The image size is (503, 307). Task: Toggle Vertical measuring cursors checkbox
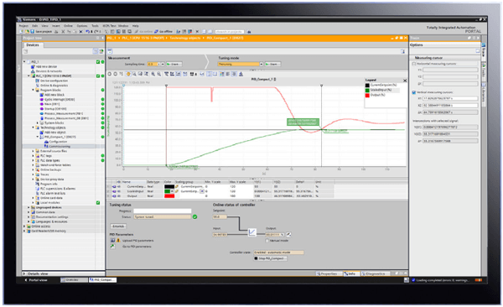[414, 92]
